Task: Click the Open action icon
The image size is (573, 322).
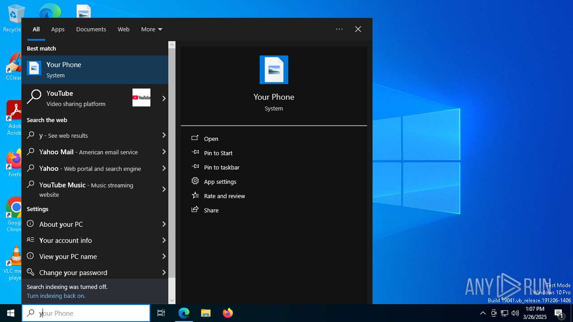Action: click(x=195, y=138)
